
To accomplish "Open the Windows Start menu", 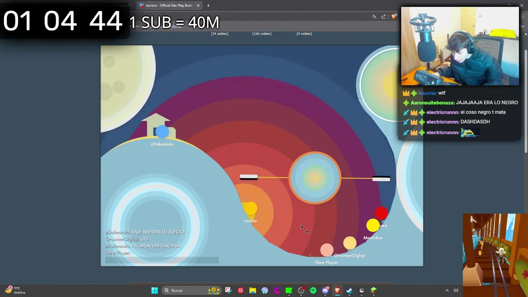I will 155,290.
